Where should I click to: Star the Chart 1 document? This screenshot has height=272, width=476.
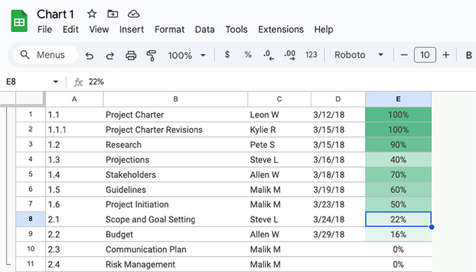[x=92, y=14]
